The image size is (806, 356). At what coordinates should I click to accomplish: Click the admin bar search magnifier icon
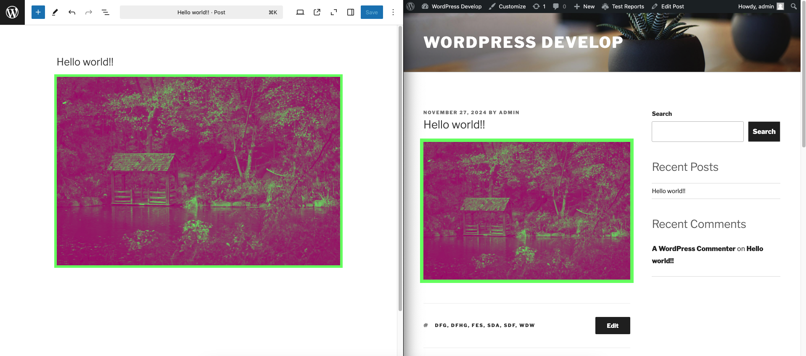pyautogui.click(x=793, y=6)
